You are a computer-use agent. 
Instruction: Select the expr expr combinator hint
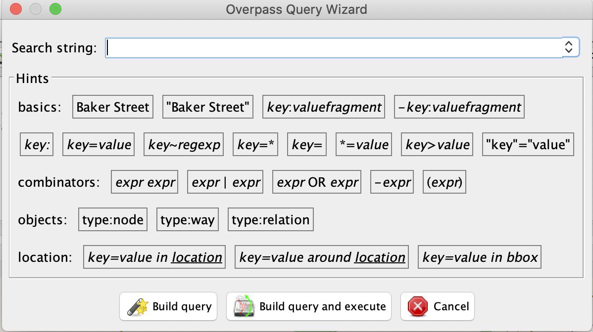[145, 182]
